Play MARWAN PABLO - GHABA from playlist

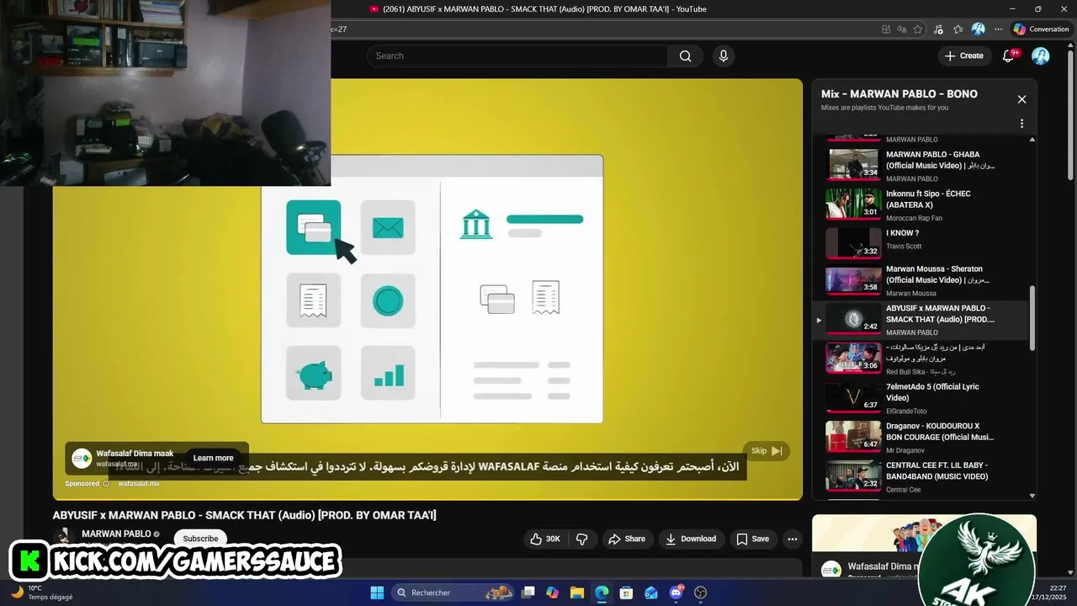[925, 166]
